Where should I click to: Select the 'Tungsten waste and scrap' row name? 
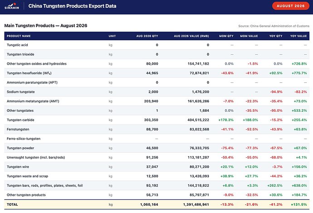(27, 176)
